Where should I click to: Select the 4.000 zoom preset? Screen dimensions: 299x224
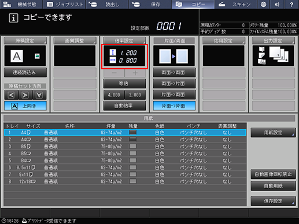click(x=114, y=95)
